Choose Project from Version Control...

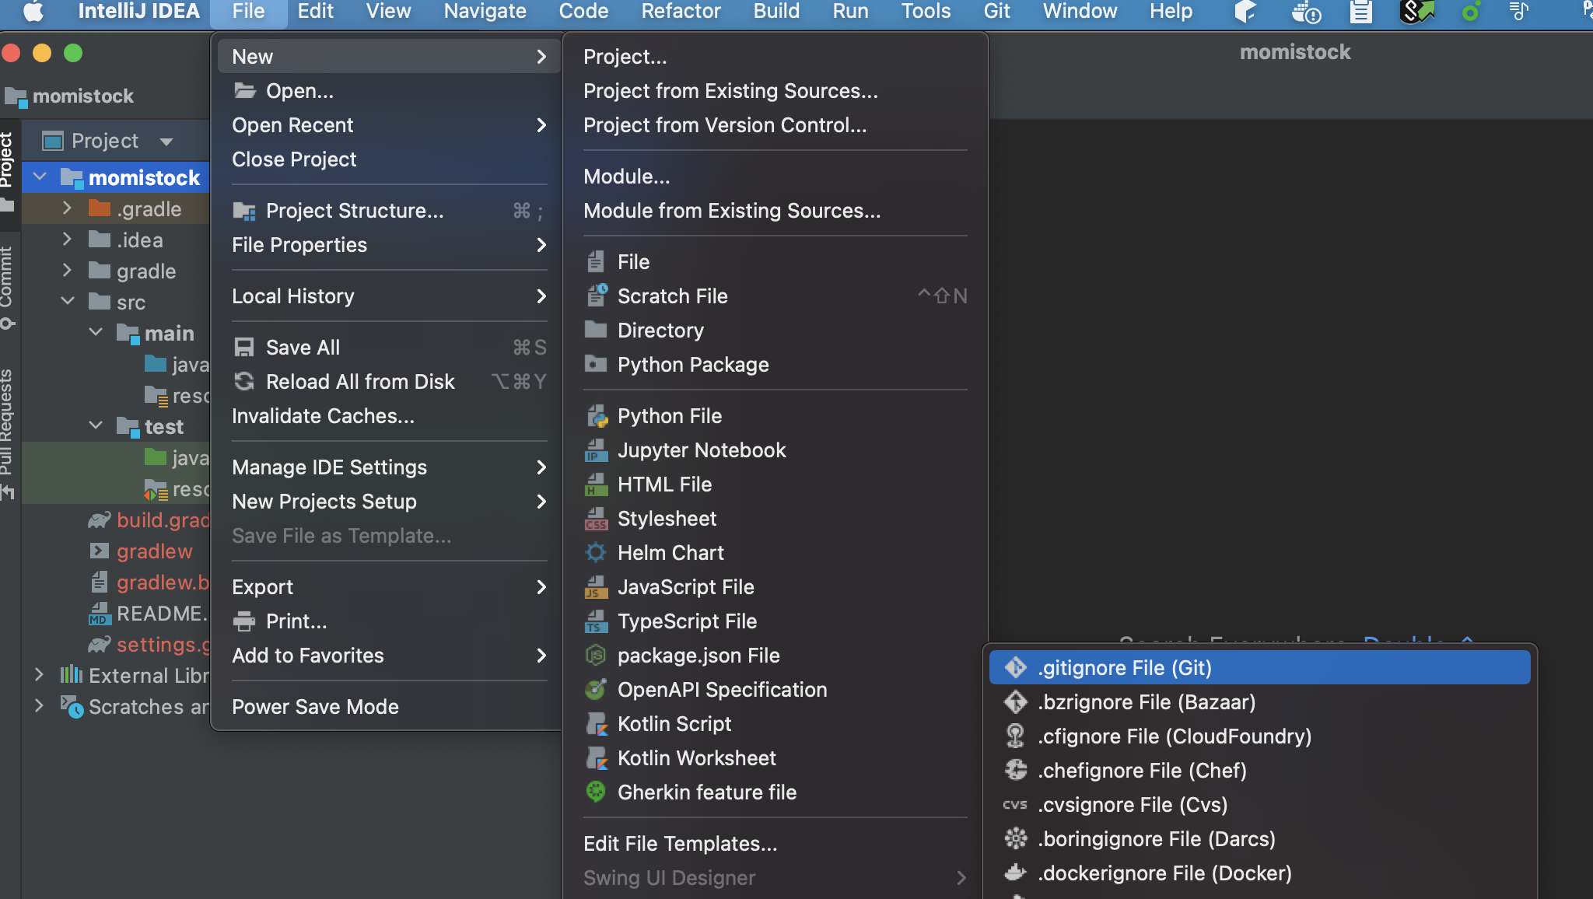click(x=724, y=125)
